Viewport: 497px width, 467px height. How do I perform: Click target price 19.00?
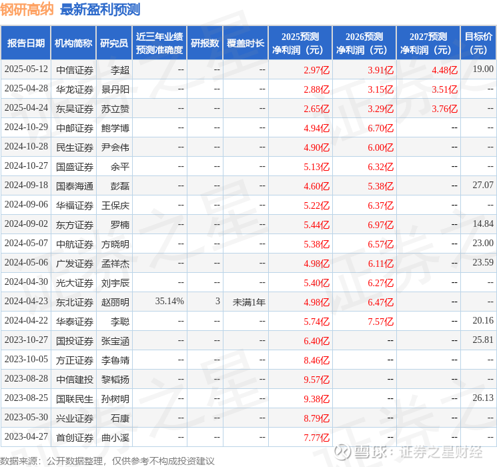tap(483, 69)
